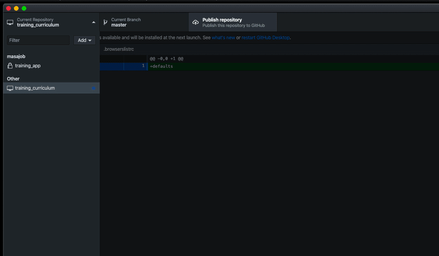
Task: Close the window with red button
Action: pyautogui.click(x=8, y=8)
